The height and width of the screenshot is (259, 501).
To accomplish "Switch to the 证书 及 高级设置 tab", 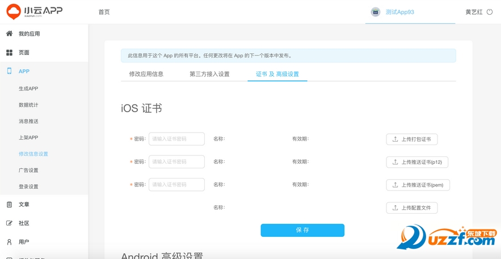I will 277,74.
